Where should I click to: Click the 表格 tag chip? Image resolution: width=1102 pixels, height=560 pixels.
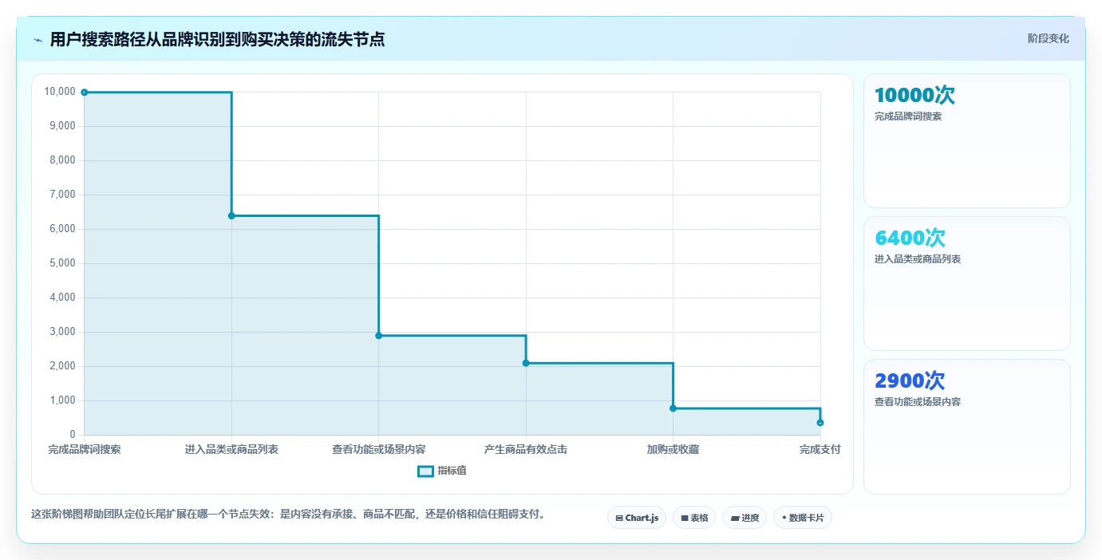(694, 518)
